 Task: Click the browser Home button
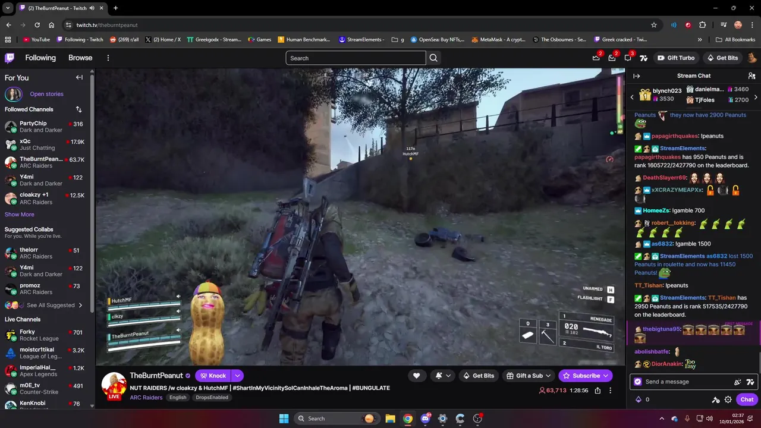coord(52,25)
